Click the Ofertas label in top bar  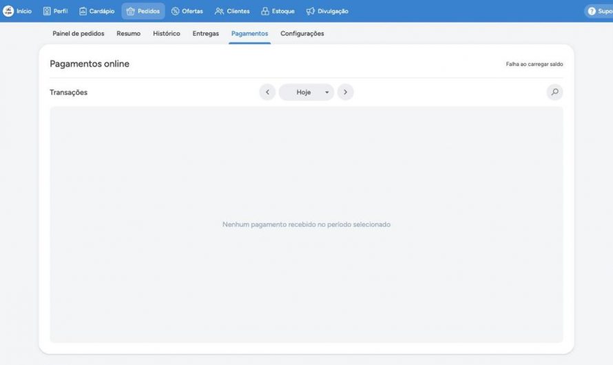(x=192, y=11)
